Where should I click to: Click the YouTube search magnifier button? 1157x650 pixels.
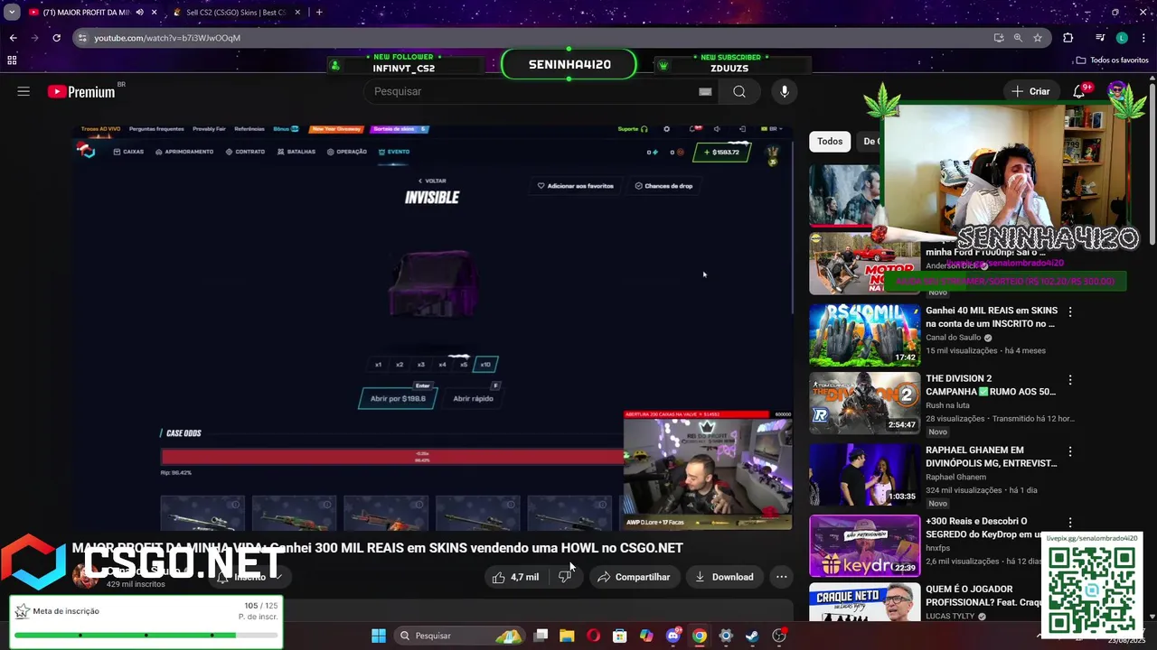pos(739,91)
